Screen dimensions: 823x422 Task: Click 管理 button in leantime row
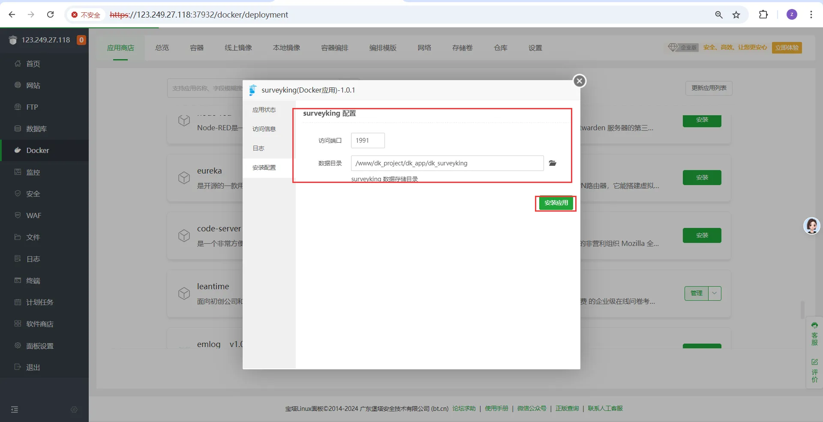[697, 293]
